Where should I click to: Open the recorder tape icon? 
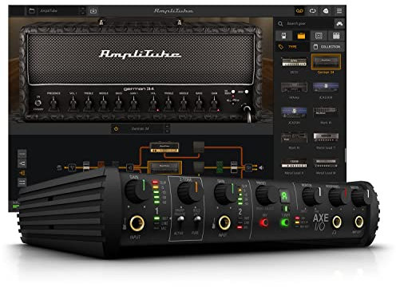[x=299, y=11]
